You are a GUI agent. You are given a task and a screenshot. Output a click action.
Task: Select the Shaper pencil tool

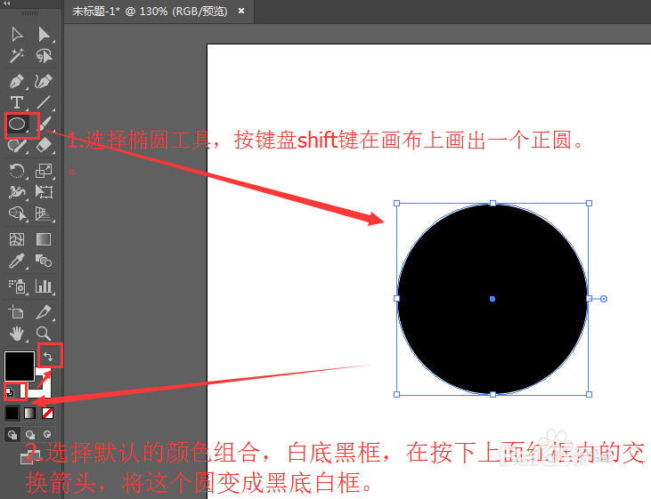tap(17, 146)
